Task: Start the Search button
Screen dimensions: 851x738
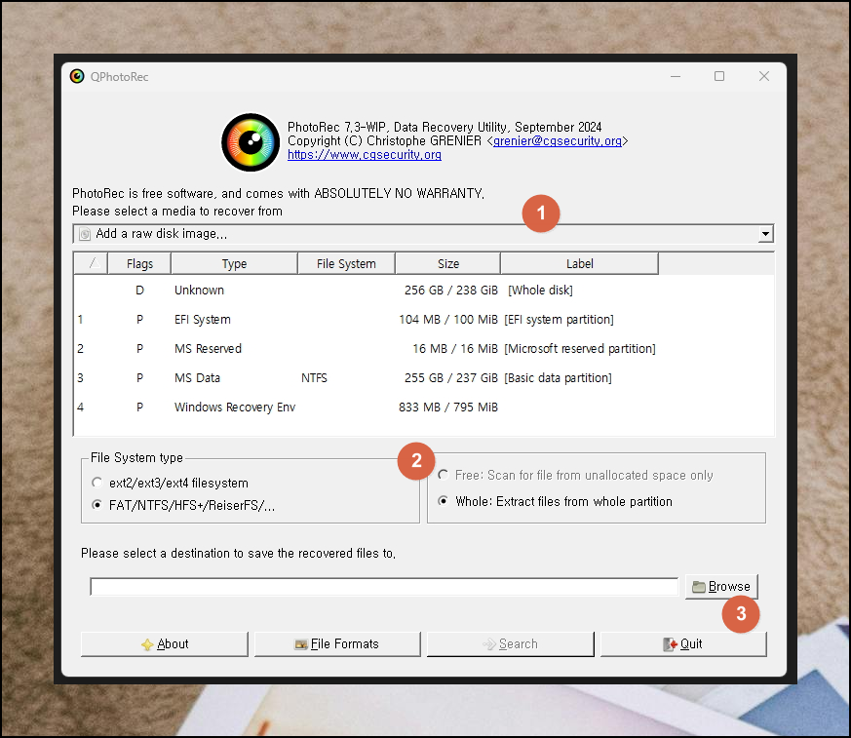Action: [x=510, y=644]
